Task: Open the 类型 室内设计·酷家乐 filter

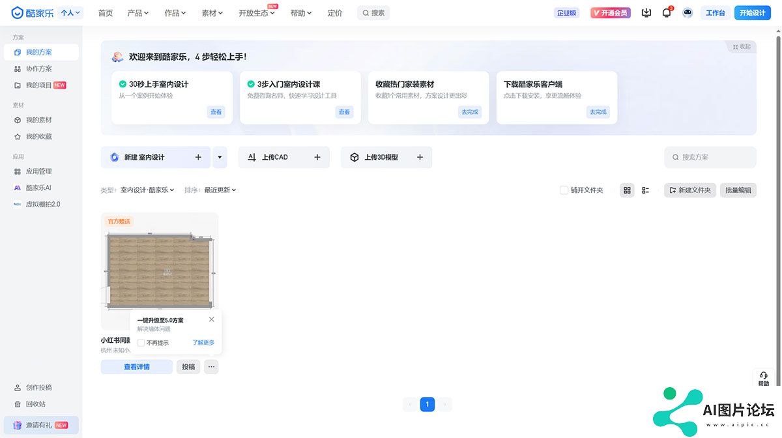Action: click(148, 190)
